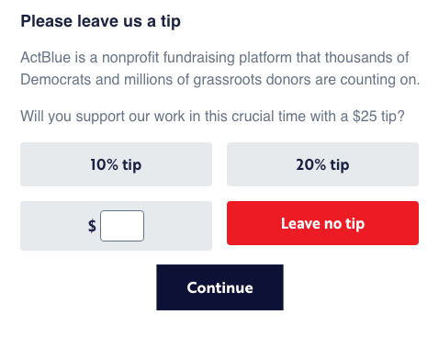Choose the 20% tip button
The image size is (439, 337).
click(322, 164)
